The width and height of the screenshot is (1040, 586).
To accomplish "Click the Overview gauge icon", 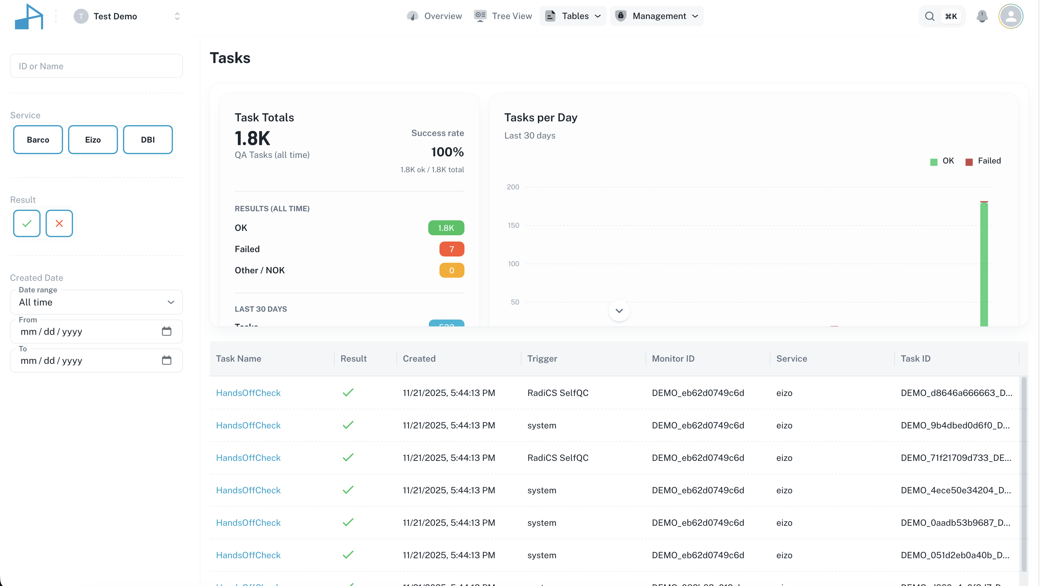I will [412, 16].
